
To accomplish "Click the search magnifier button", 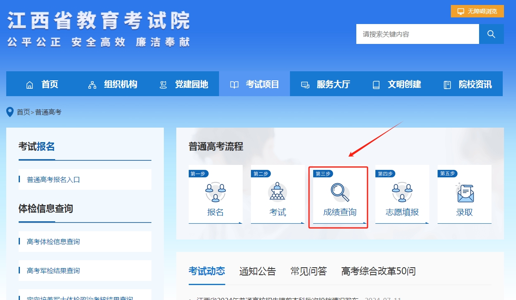I will 492,34.
